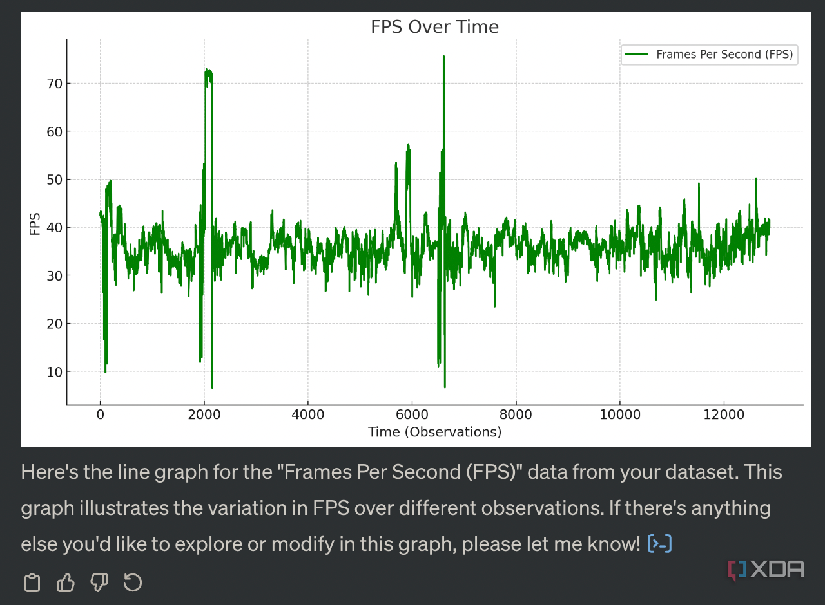Open the view analysis code icon

coord(659,544)
